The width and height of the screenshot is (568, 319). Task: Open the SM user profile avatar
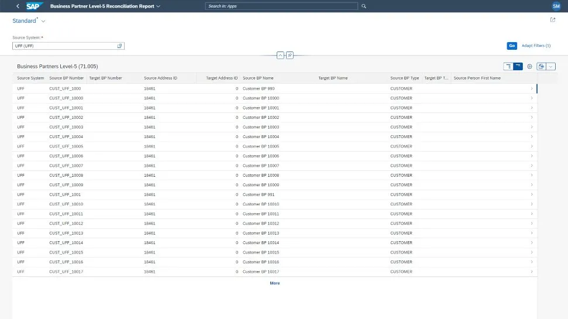pyautogui.click(x=556, y=6)
